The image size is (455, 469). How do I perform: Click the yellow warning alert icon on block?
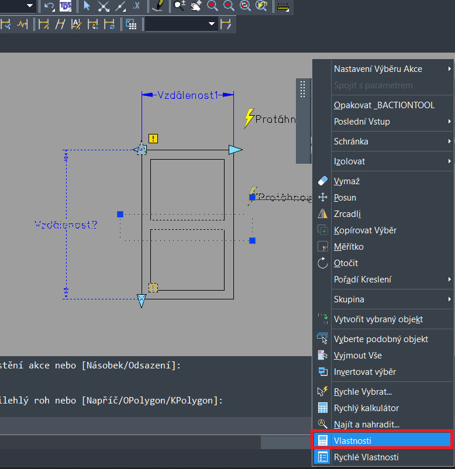153,139
